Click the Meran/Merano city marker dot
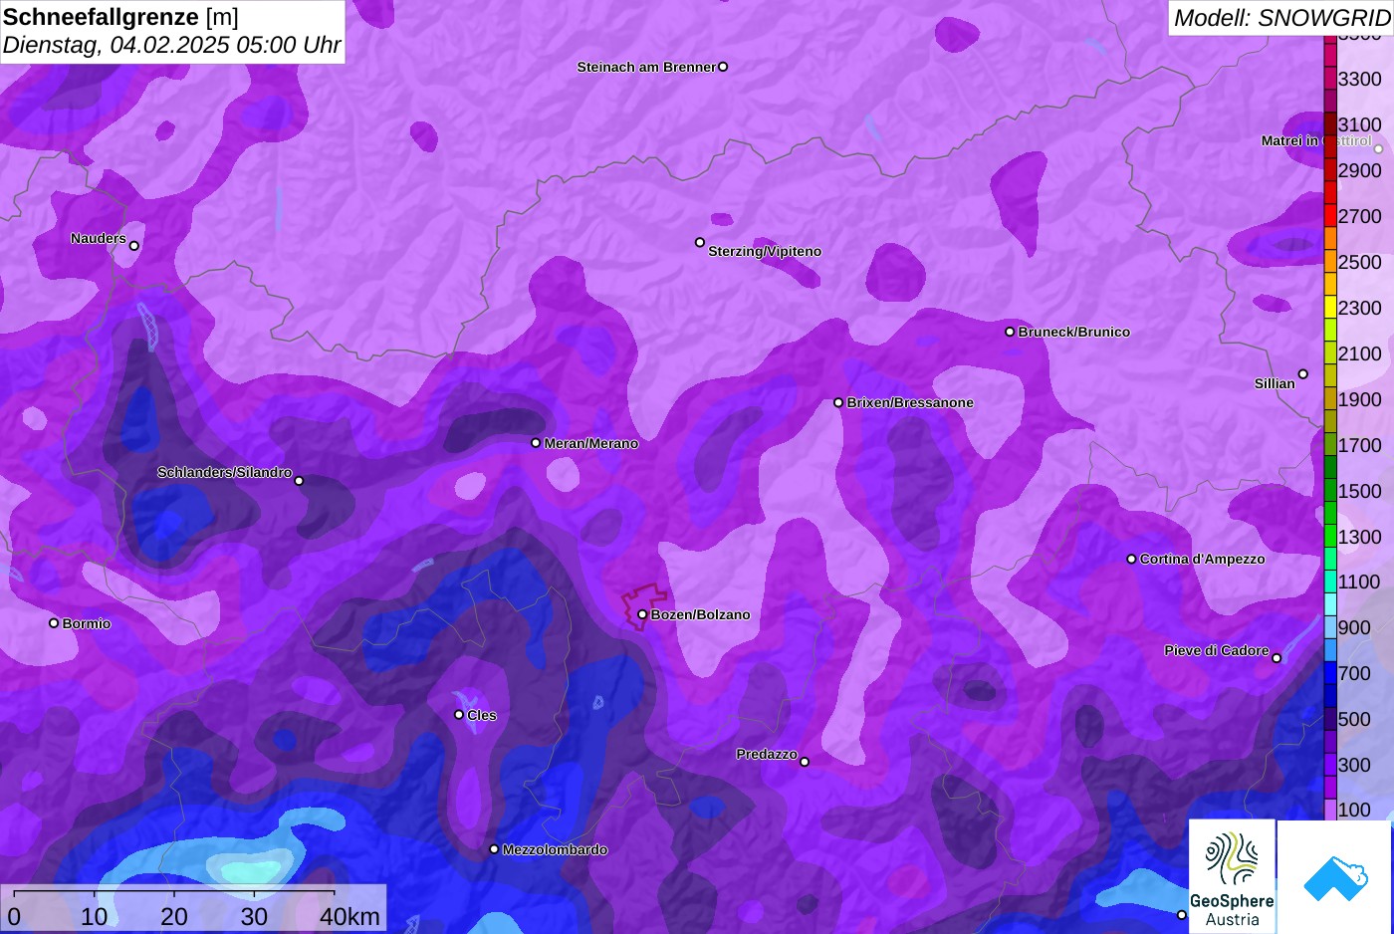This screenshot has width=1394, height=934. (536, 443)
